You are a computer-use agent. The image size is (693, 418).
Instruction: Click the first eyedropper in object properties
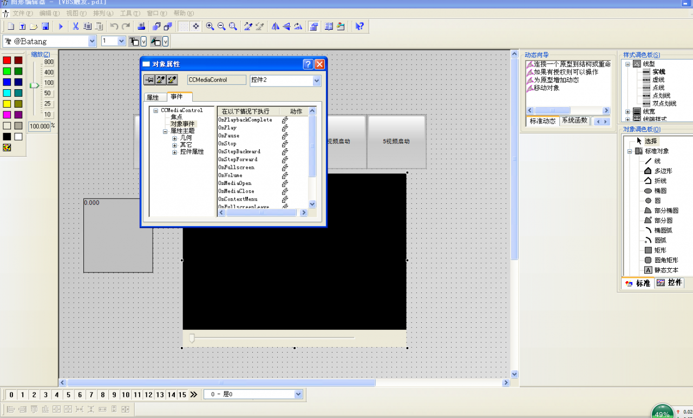click(161, 80)
